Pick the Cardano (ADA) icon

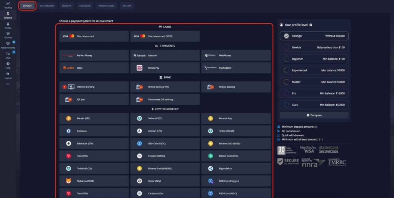pyautogui.click(x=139, y=193)
